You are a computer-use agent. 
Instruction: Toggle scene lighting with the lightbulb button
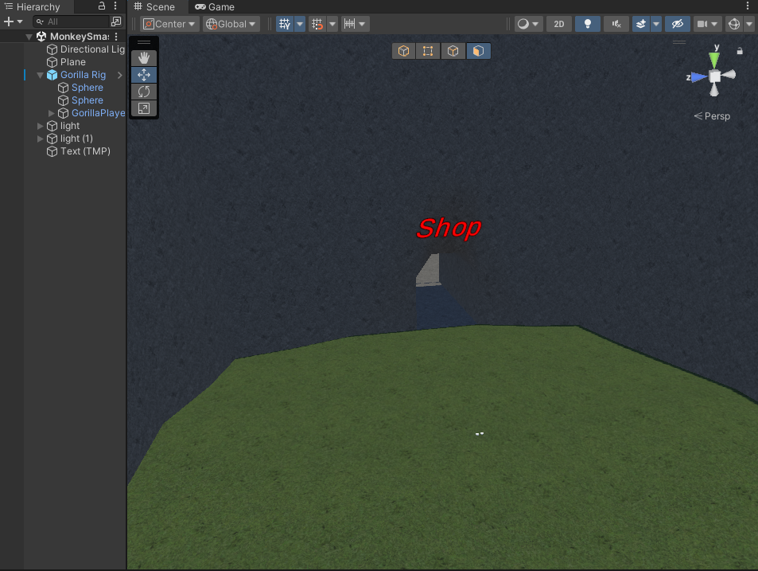coord(587,24)
